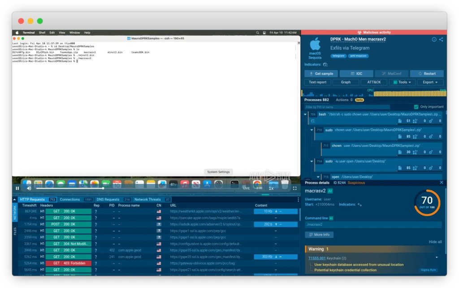Open the 303 Kb content of geo_manifest request
The height and width of the screenshot is (288, 459).
tap(276, 257)
